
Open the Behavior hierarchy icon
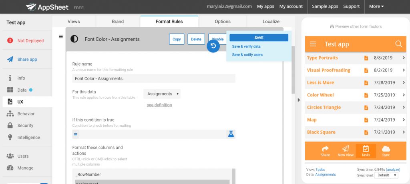pyautogui.click(x=10, y=114)
